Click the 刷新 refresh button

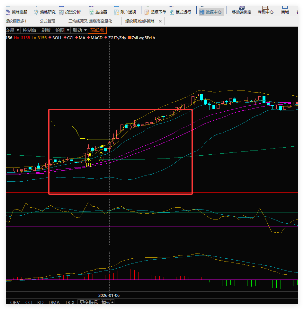46,30
